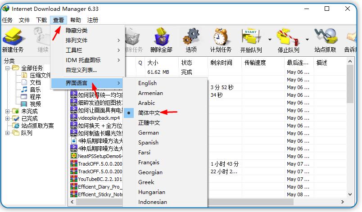Click the 继续 toolbar icon
This screenshot has height=212, width=362.
(x=42, y=36)
